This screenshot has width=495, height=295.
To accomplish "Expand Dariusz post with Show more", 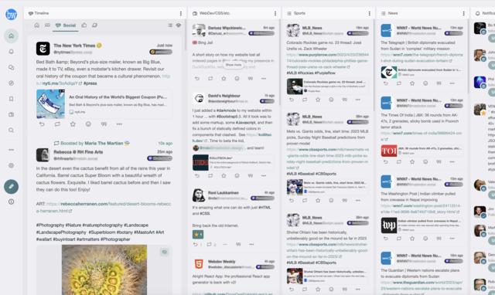I will (234, 65).
